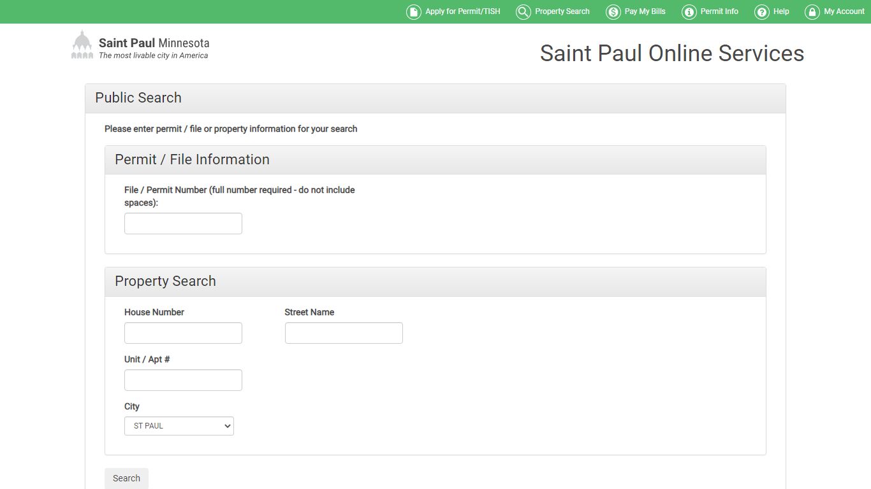Go to the Pay My Bills menu link

[645, 11]
